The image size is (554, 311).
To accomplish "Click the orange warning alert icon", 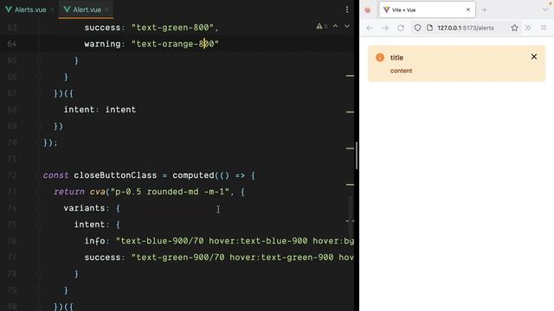I will (x=380, y=58).
